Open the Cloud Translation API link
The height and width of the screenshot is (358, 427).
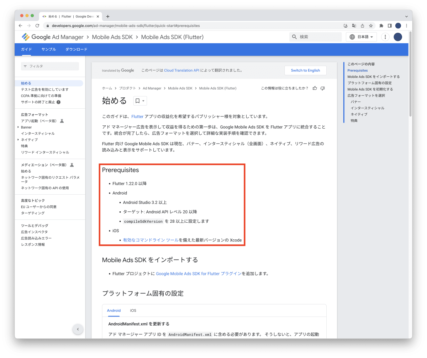(181, 70)
